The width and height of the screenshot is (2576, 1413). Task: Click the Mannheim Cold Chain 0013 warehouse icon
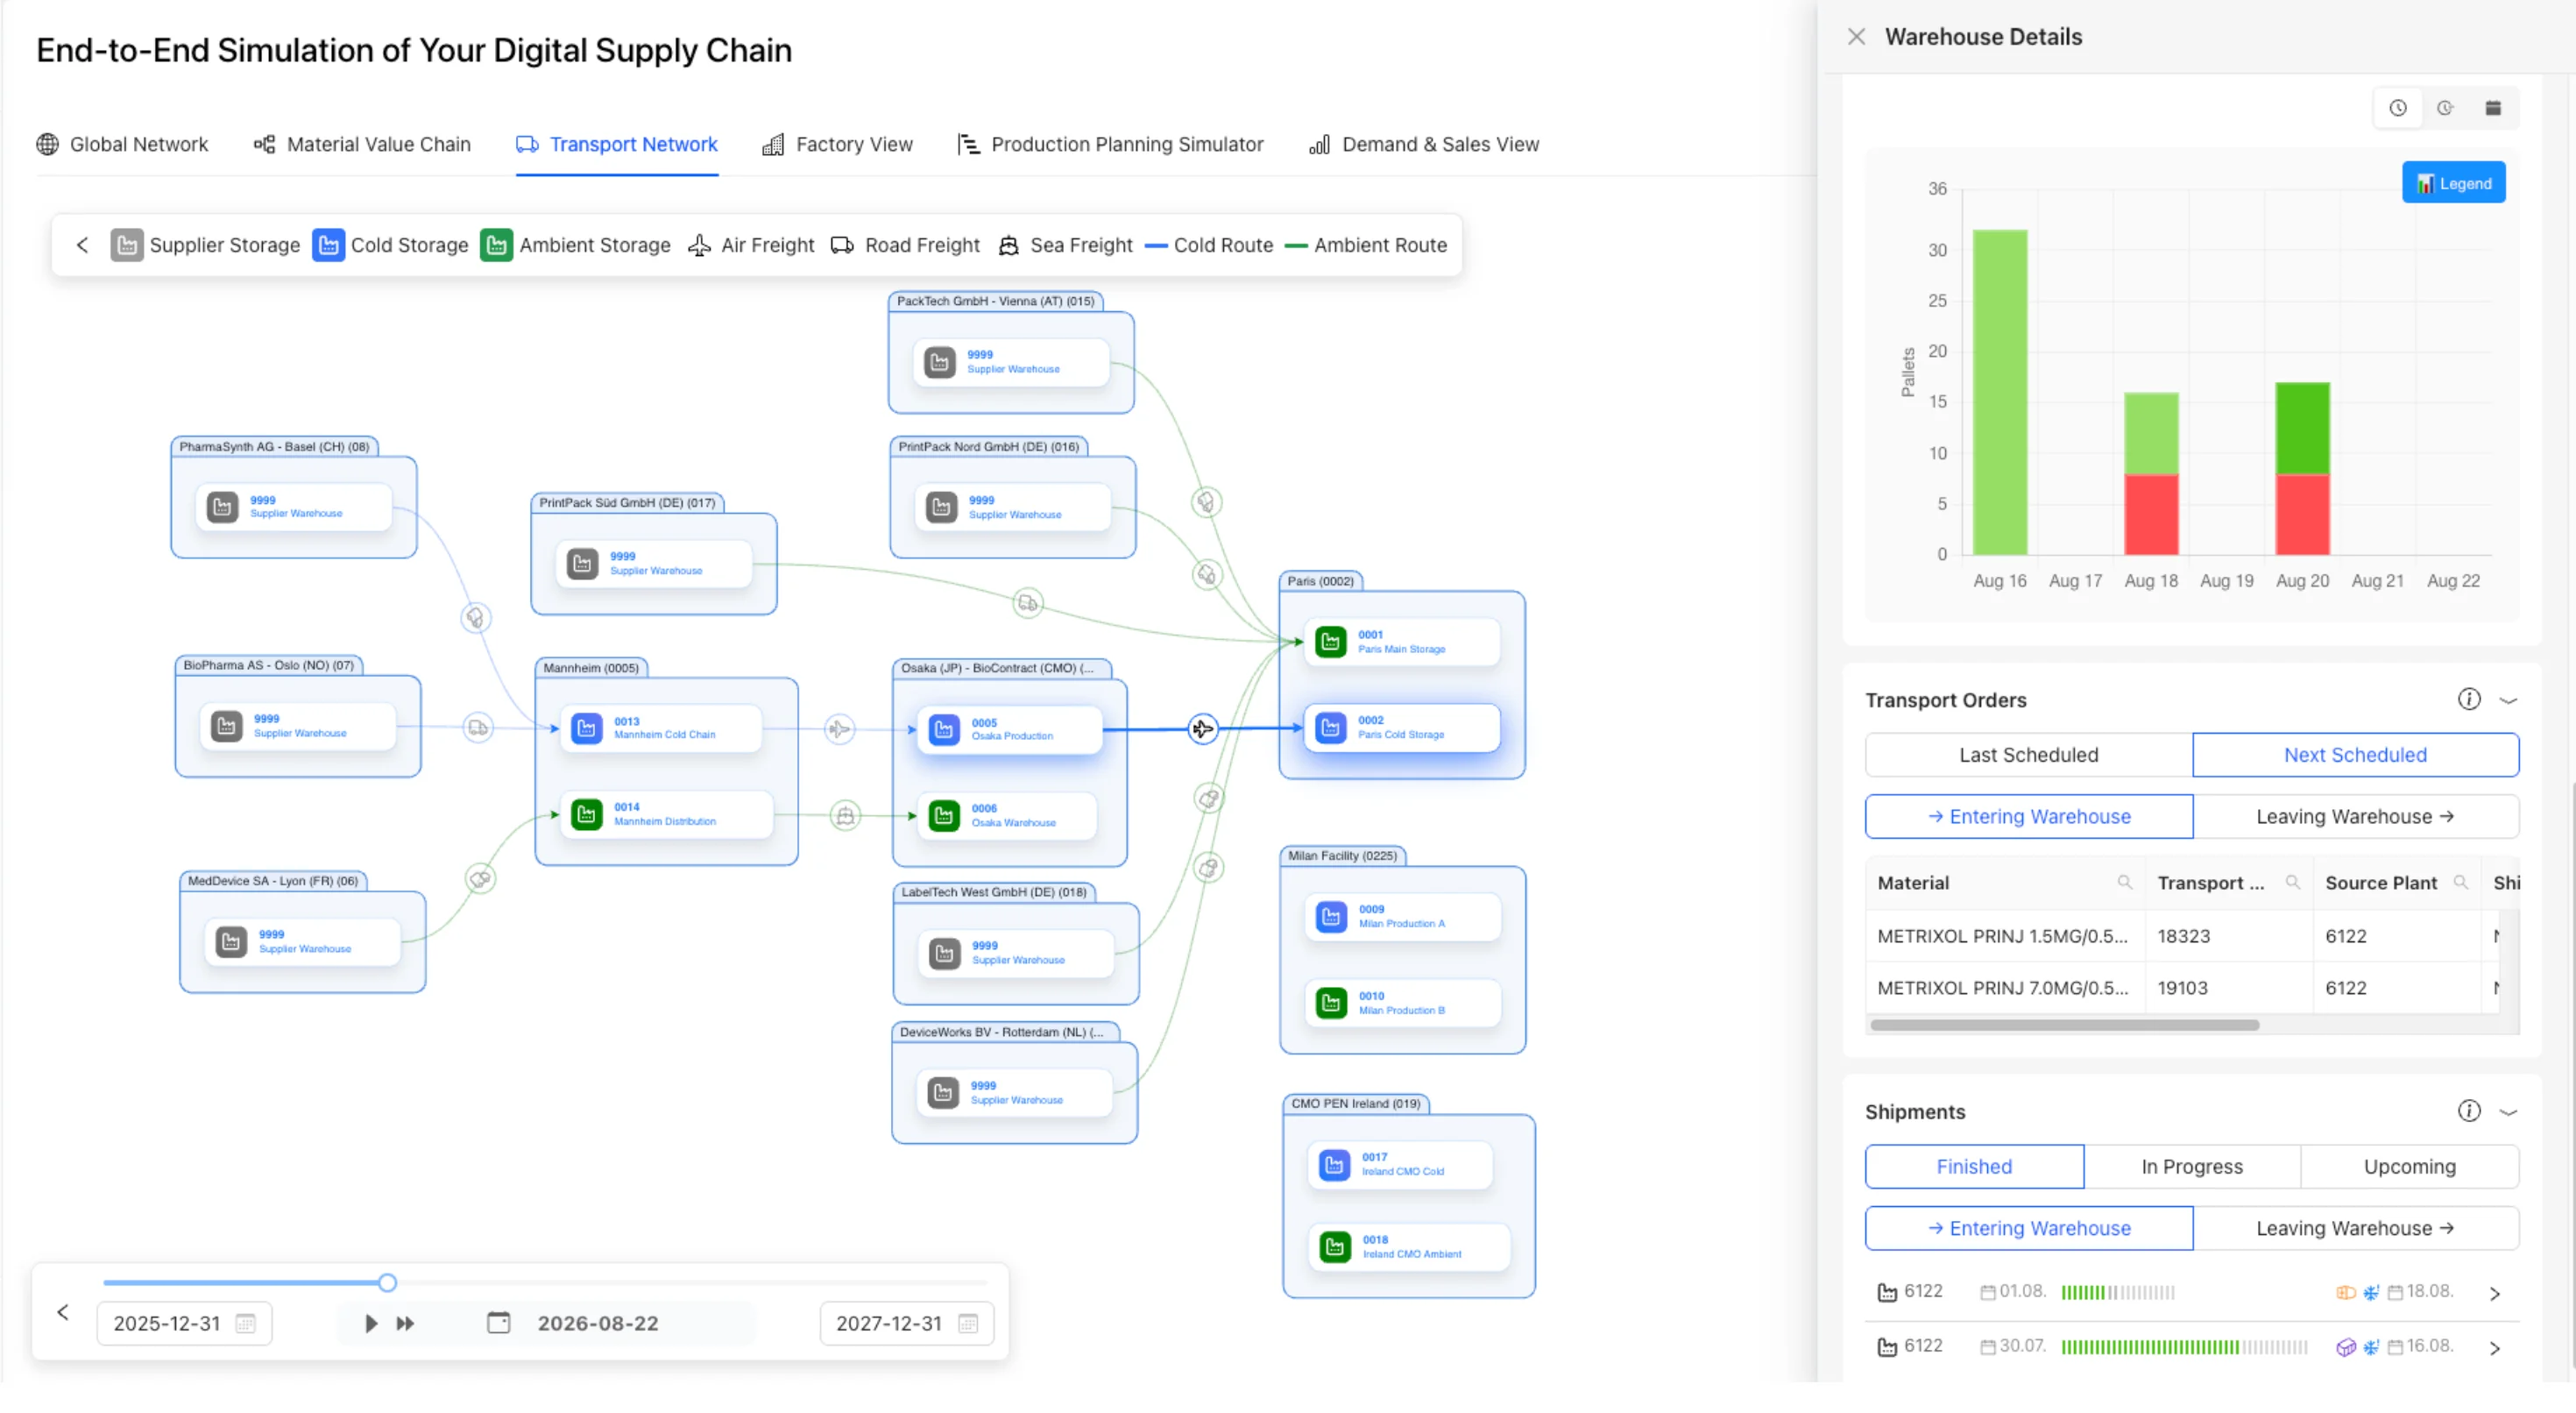click(587, 728)
